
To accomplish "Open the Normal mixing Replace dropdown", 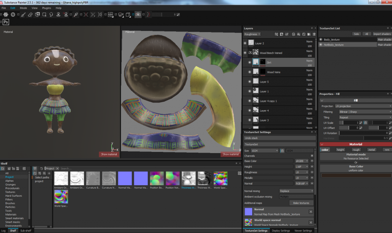I will click(x=296, y=191).
